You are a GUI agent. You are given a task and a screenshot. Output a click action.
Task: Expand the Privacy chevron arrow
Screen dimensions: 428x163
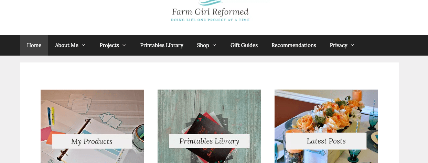tap(352, 45)
